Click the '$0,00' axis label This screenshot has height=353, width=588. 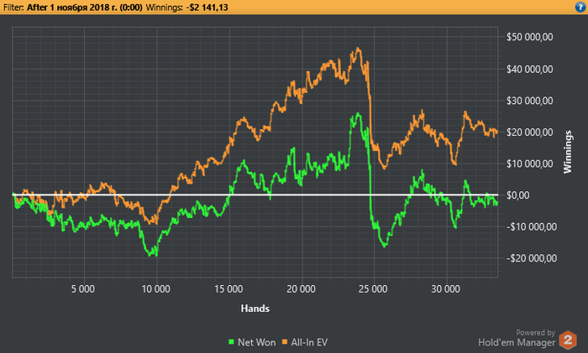click(x=518, y=195)
